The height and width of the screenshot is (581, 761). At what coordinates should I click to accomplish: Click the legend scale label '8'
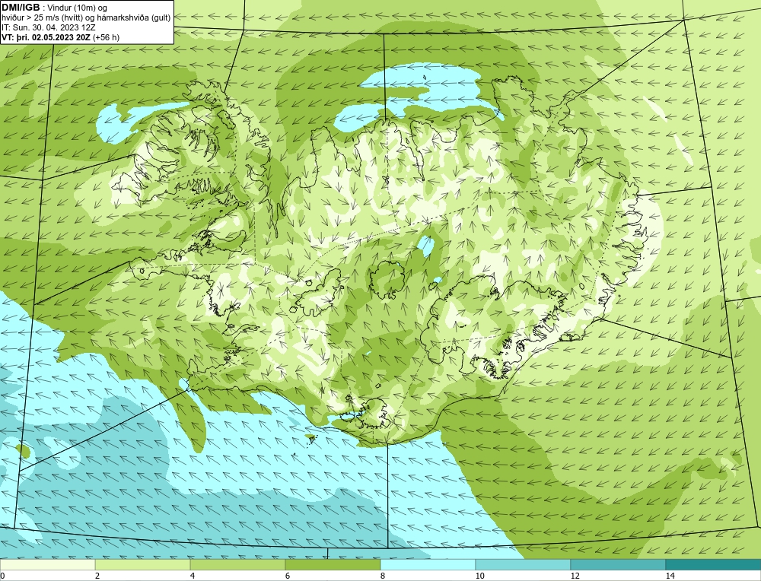coord(383,576)
